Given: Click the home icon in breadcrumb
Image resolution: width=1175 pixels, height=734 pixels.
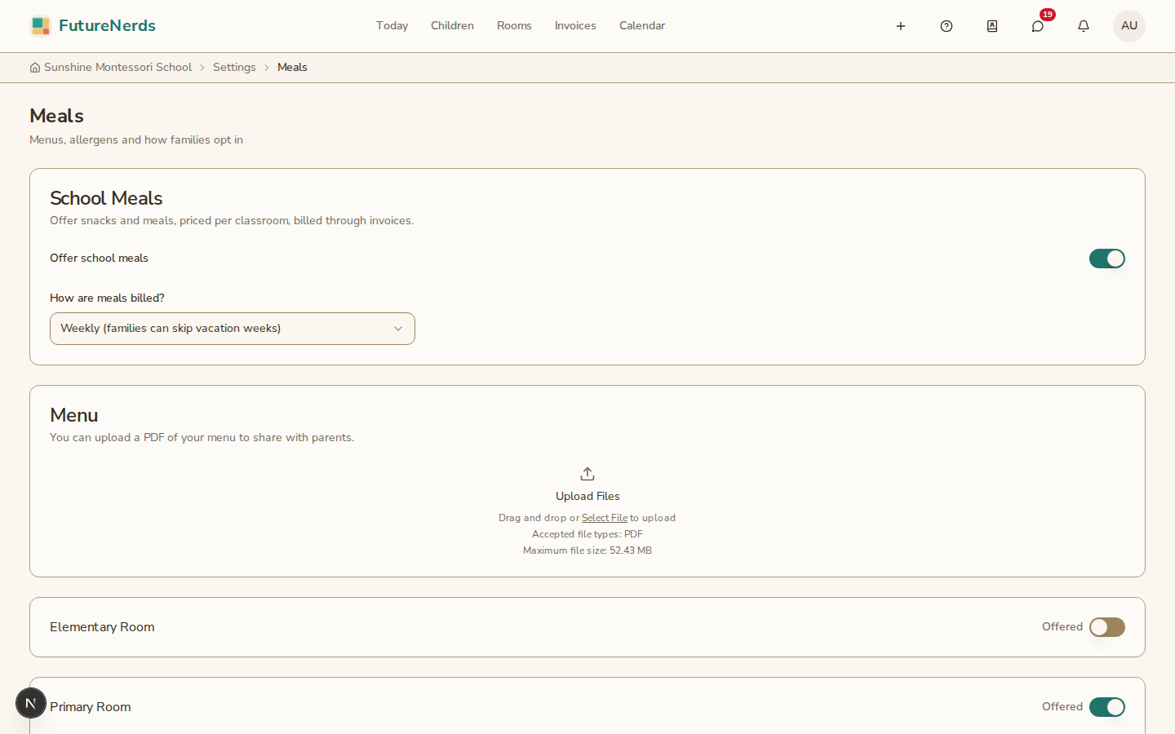Looking at the screenshot, I should pyautogui.click(x=35, y=68).
